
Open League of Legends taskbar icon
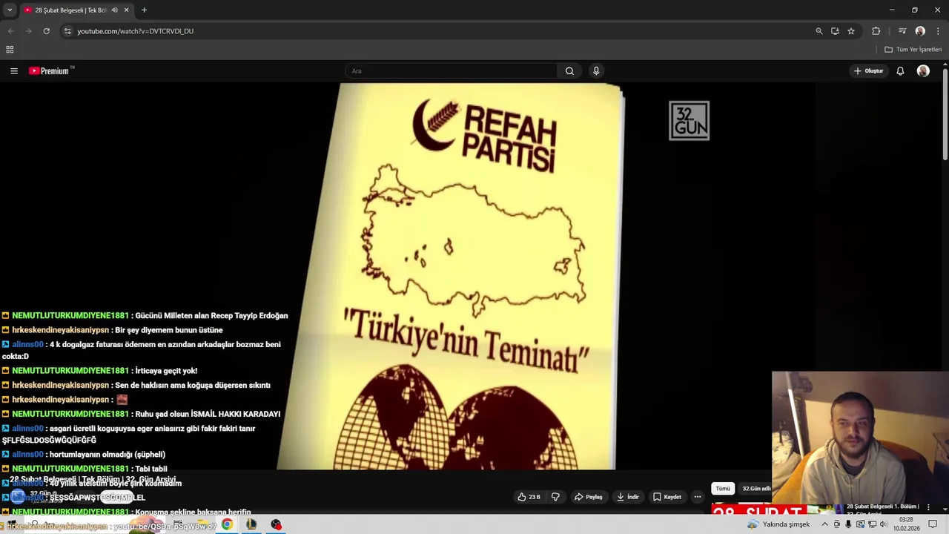(251, 524)
